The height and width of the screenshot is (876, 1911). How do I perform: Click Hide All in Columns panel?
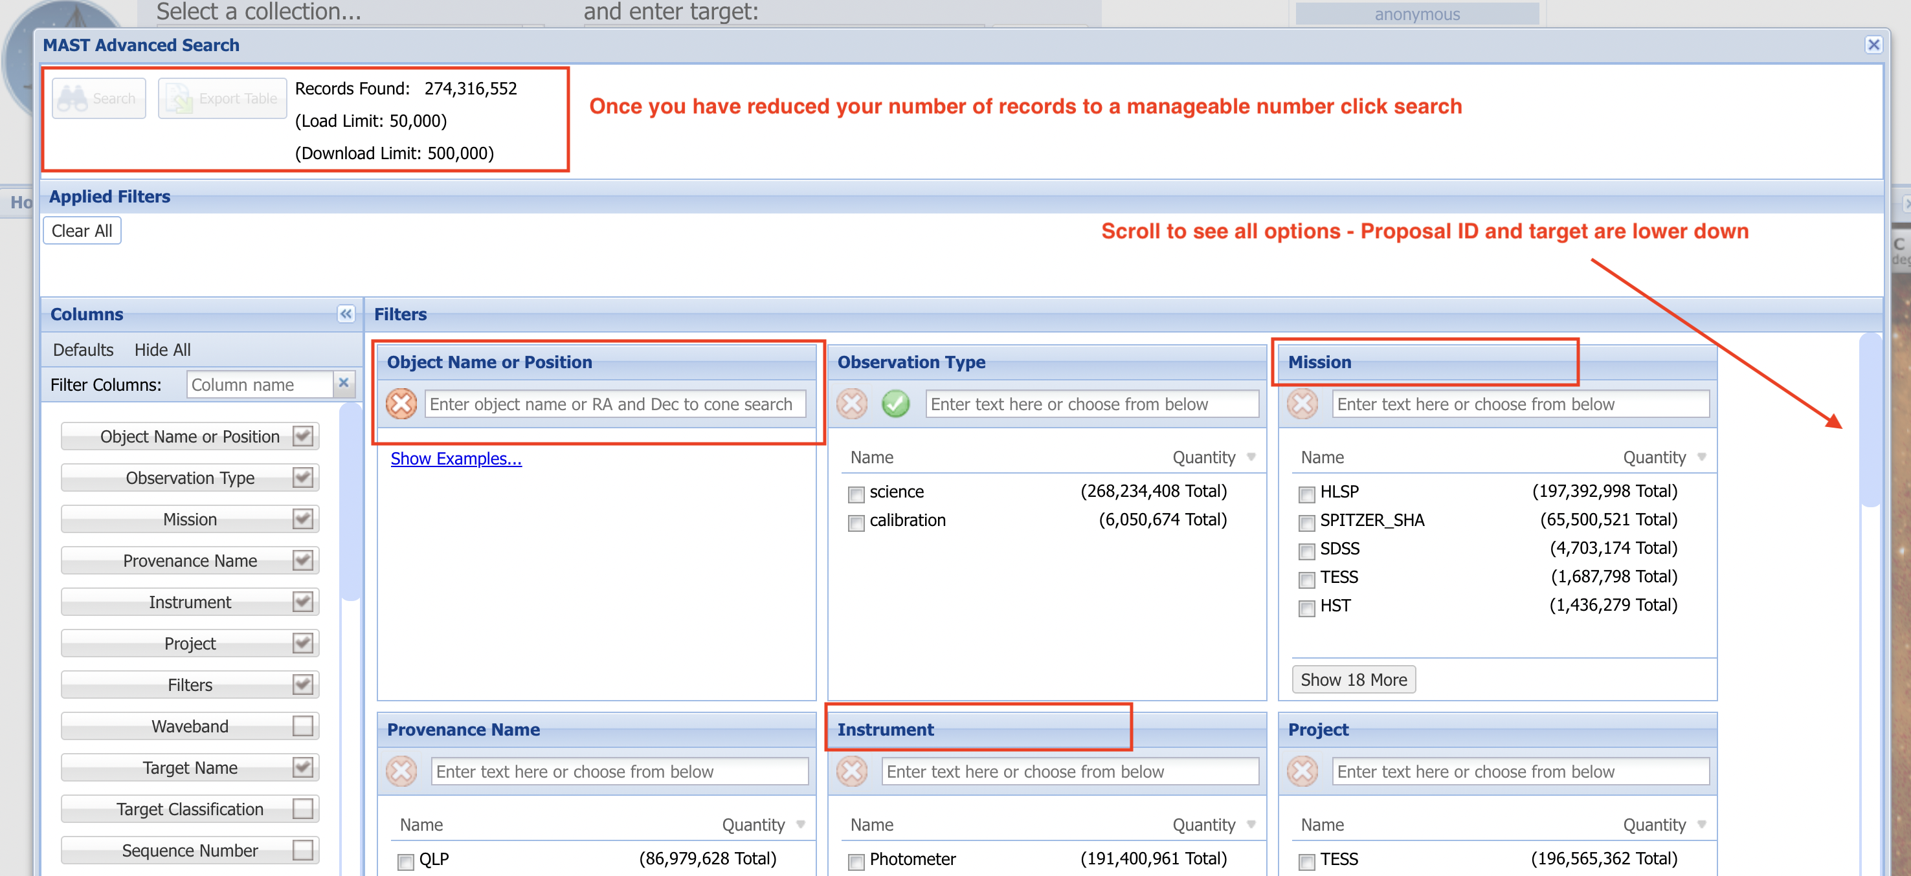[x=162, y=350]
